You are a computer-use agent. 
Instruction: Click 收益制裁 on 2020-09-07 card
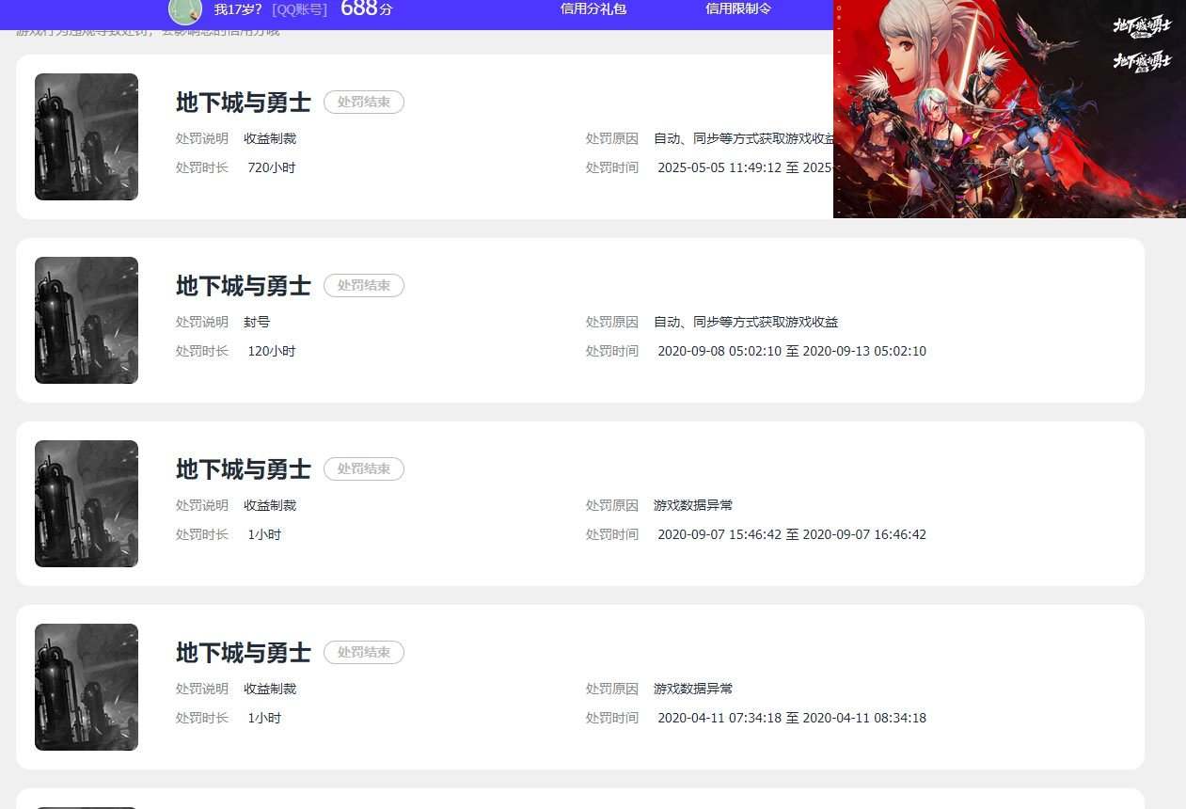click(270, 505)
